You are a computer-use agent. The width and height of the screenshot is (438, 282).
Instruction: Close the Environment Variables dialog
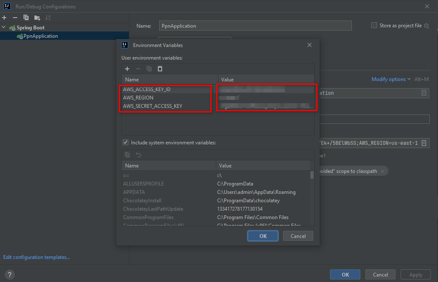coord(309,45)
